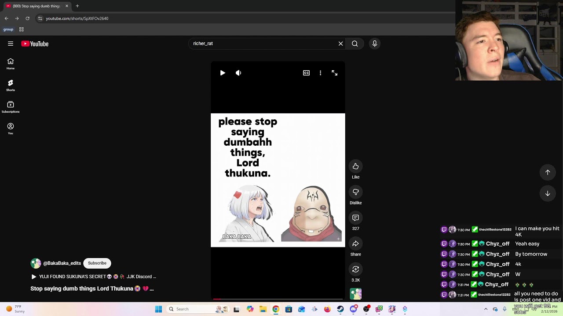Select the Stop saying dumb things tab

point(37,6)
